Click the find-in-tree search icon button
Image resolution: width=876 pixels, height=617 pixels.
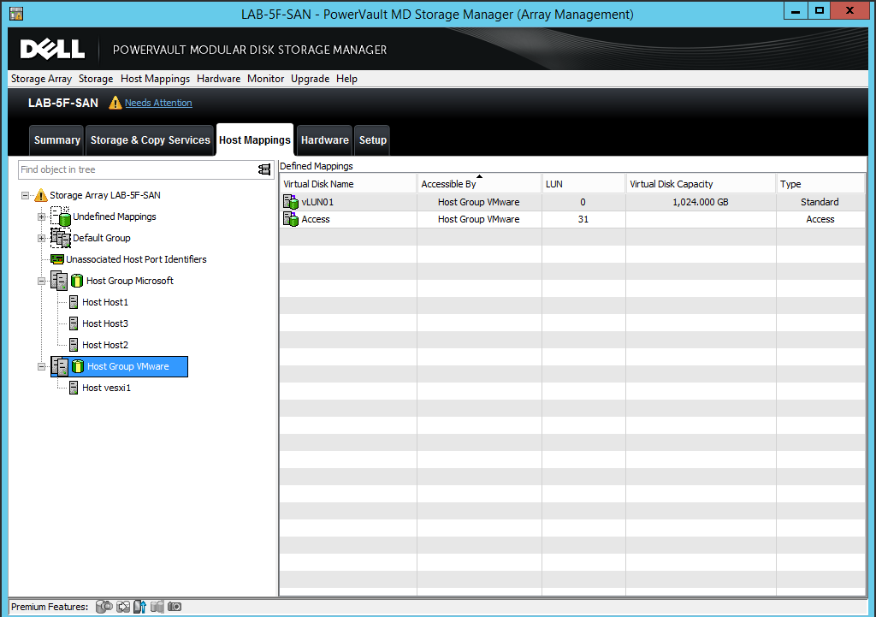pyautogui.click(x=264, y=169)
